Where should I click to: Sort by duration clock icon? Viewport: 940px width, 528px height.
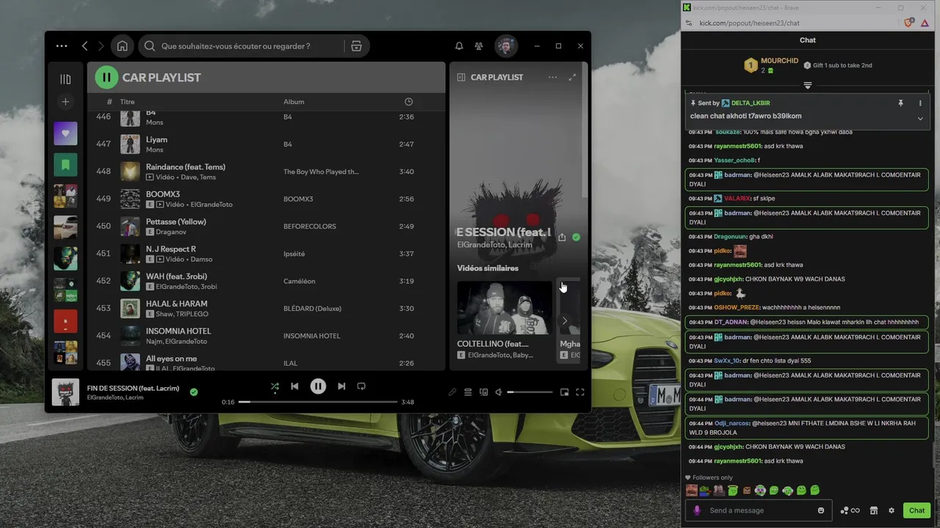pos(409,102)
